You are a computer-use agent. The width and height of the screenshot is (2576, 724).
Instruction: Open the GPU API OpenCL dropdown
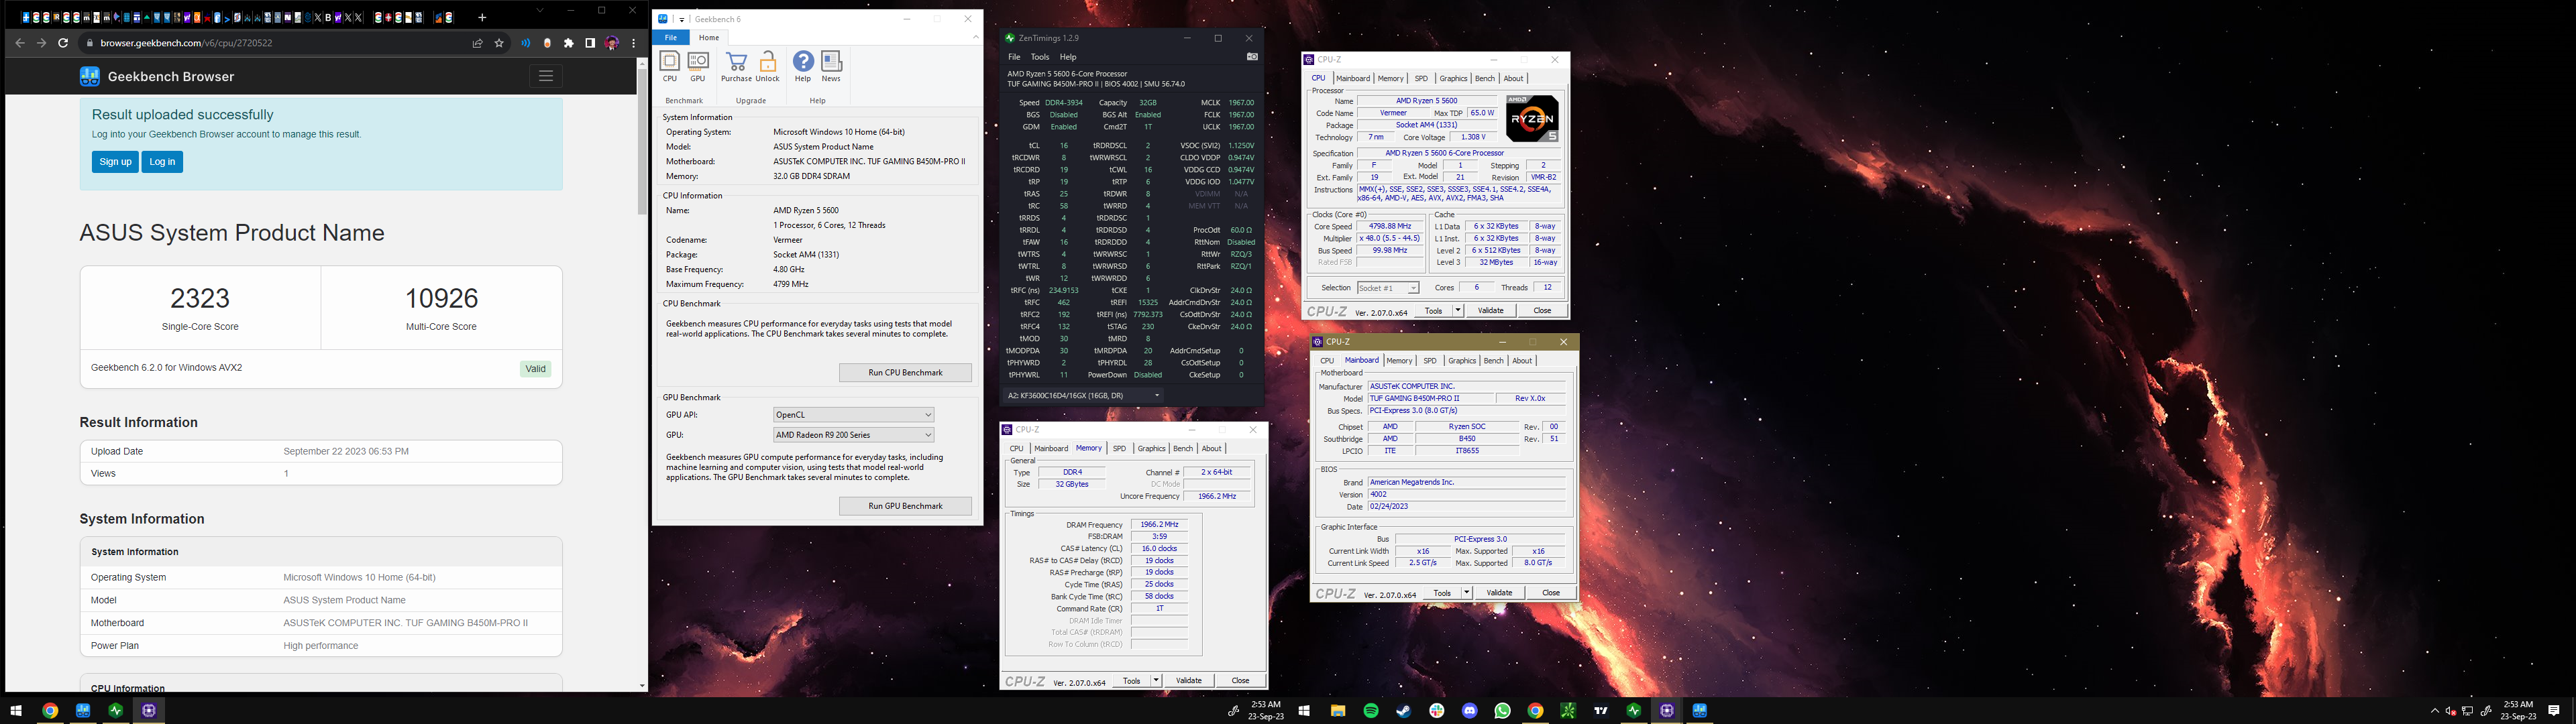854,415
